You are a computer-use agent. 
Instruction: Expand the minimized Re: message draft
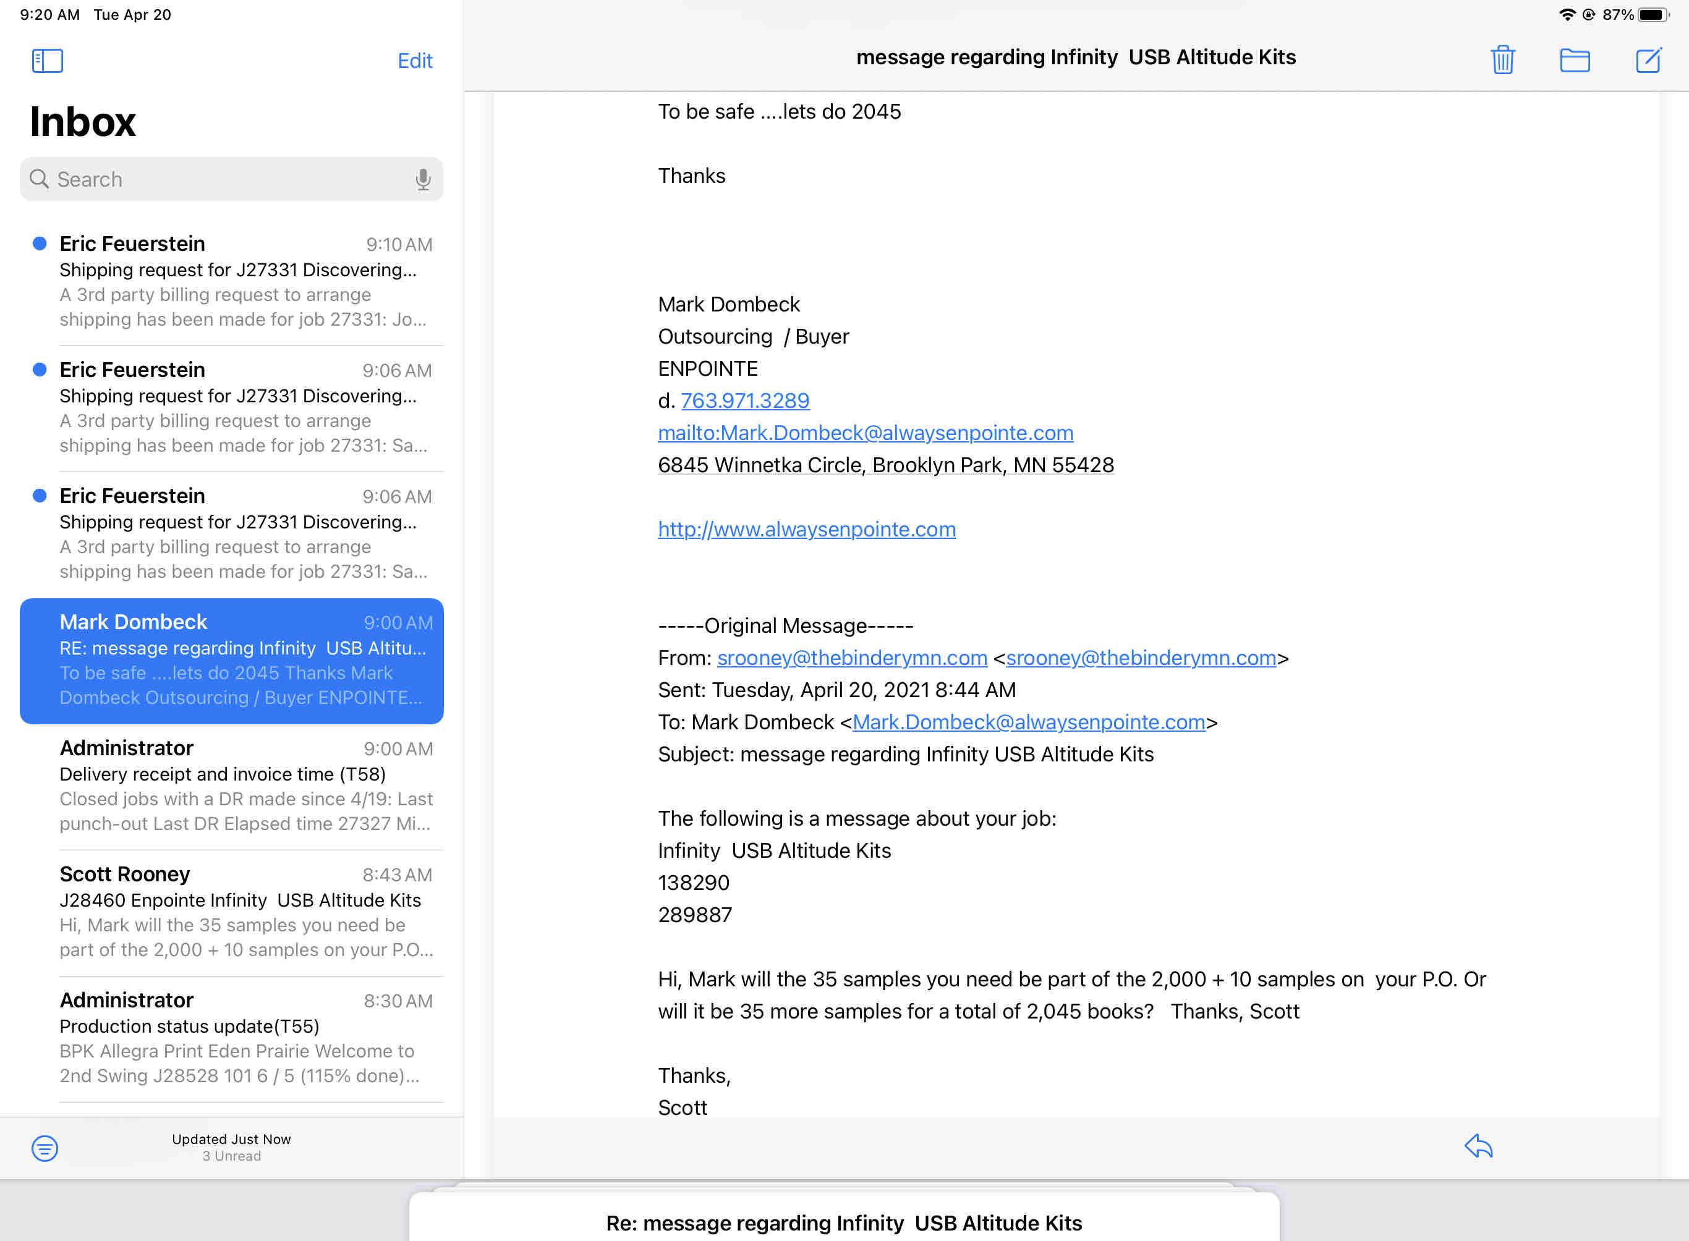pyautogui.click(x=843, y=1222)
